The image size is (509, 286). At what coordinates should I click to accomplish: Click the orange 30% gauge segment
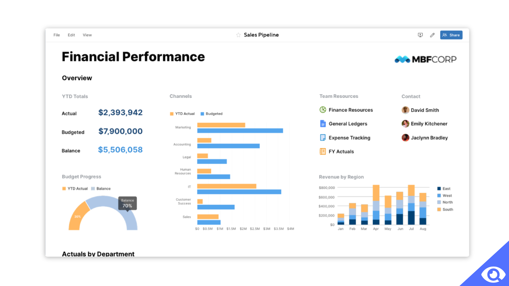[x=77, y=217]
